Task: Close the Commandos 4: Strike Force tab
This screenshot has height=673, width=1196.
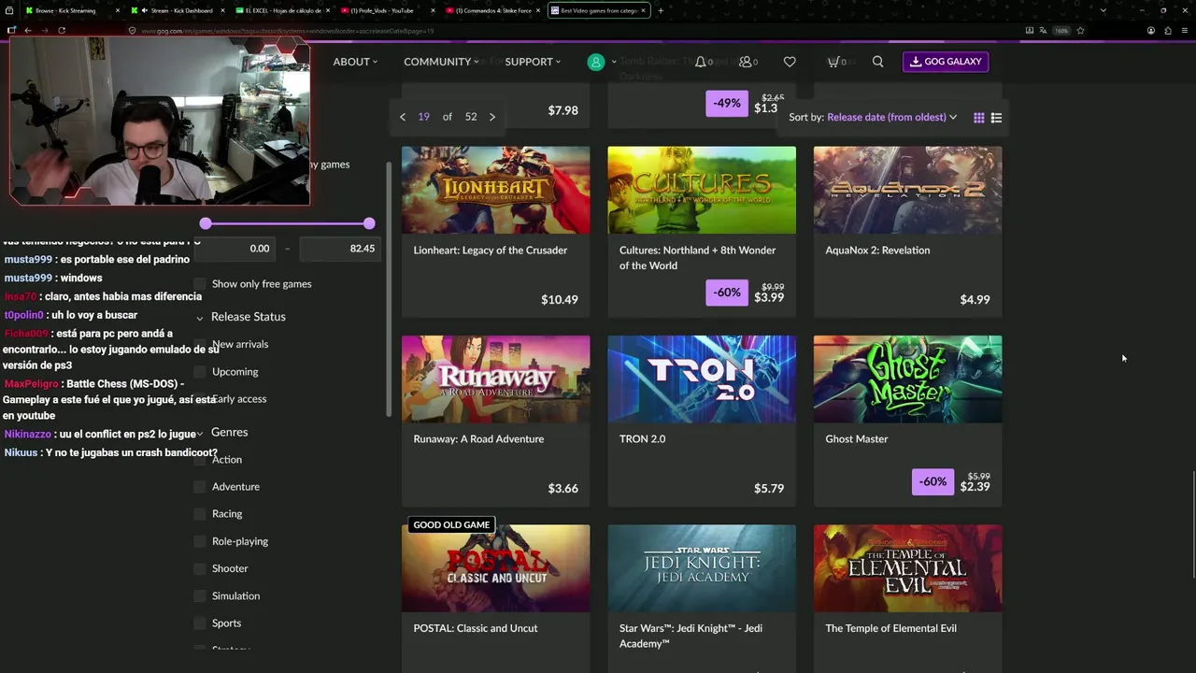Action: [x=540, y=10]
